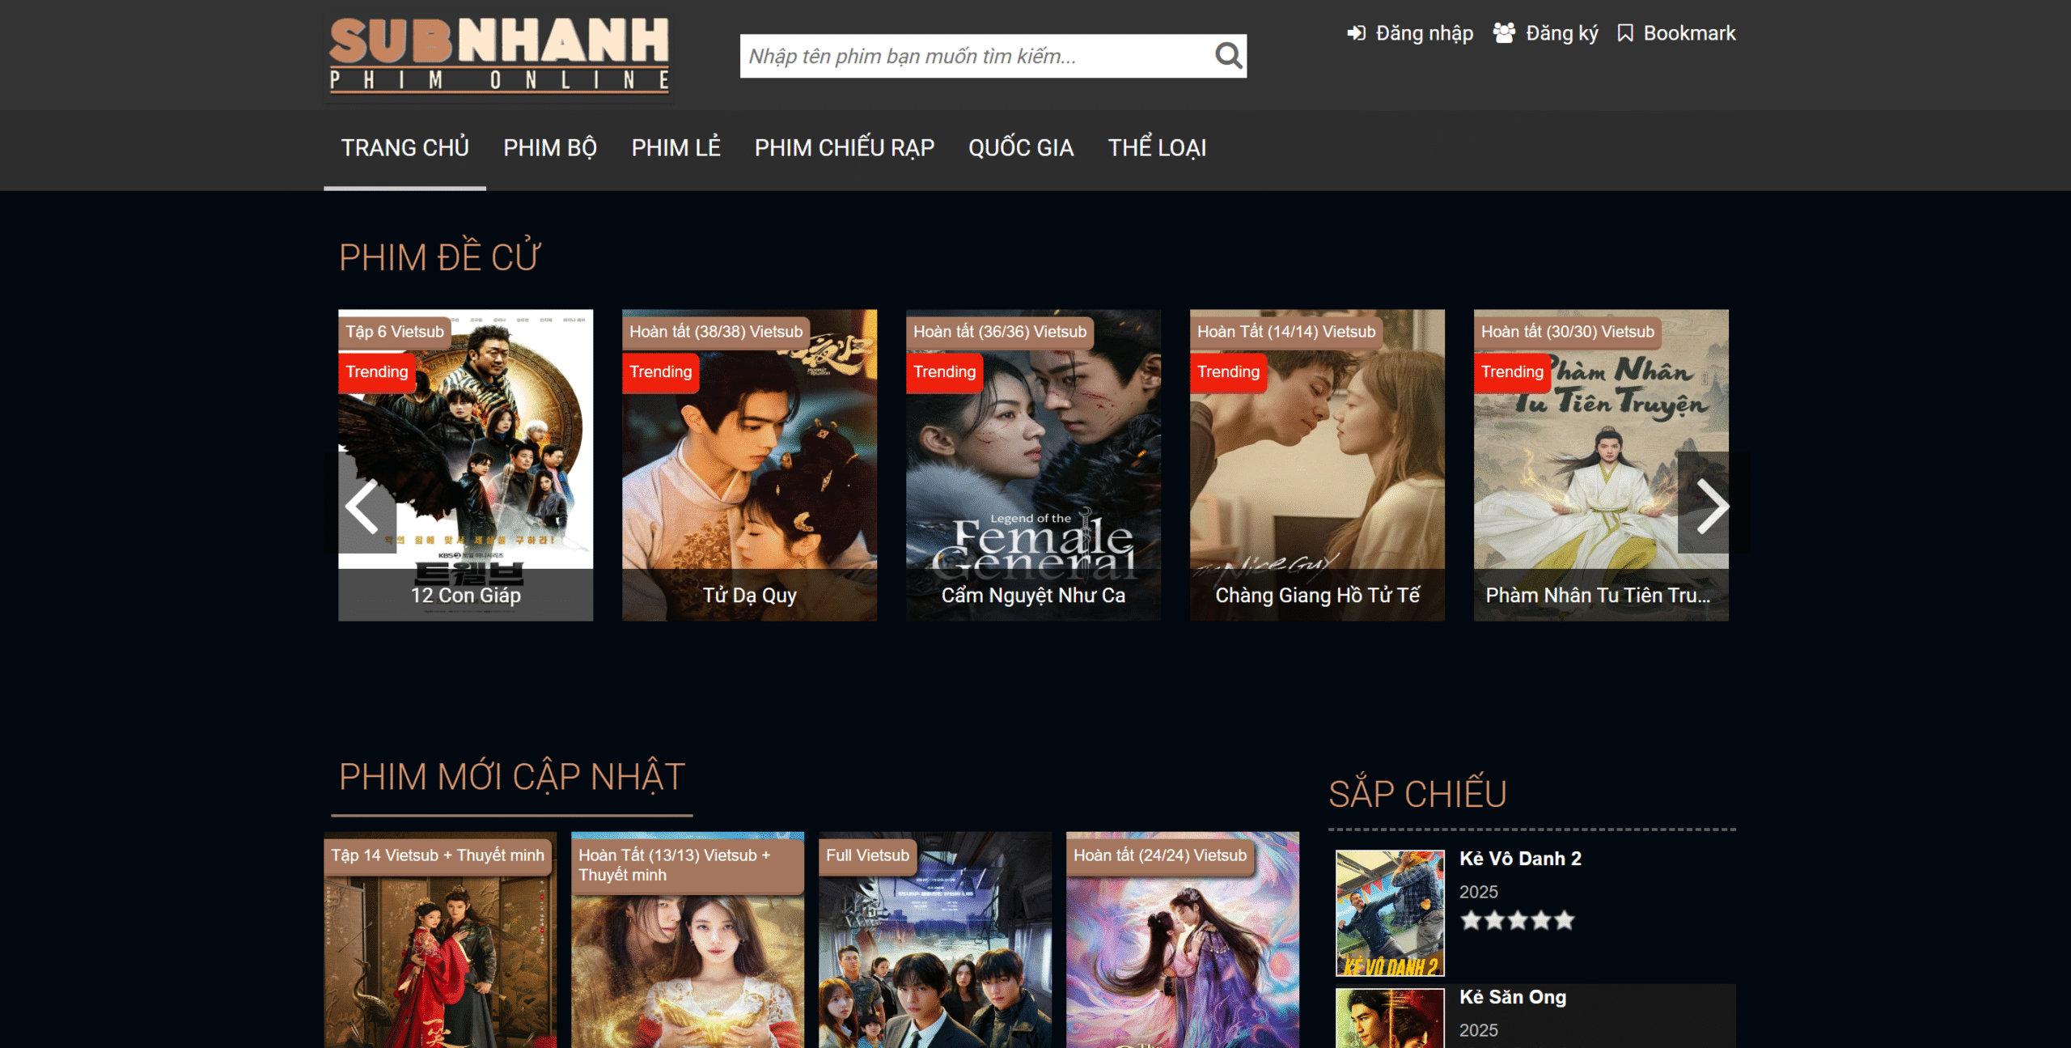Open the Quốc Gia menu
The image size is (2071, 1048).
click(1020, 148)
